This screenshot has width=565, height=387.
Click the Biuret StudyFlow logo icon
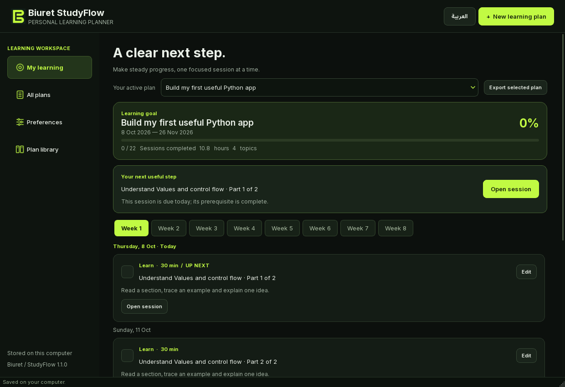pyautogui.click(x=18, y=16)
